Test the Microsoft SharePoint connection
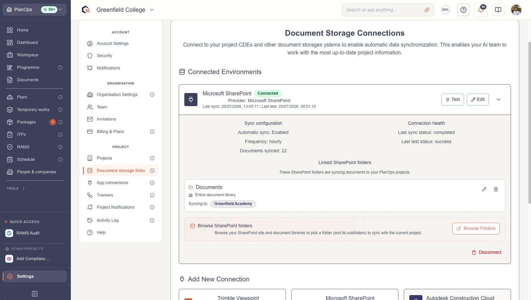 tap(453, 100)
